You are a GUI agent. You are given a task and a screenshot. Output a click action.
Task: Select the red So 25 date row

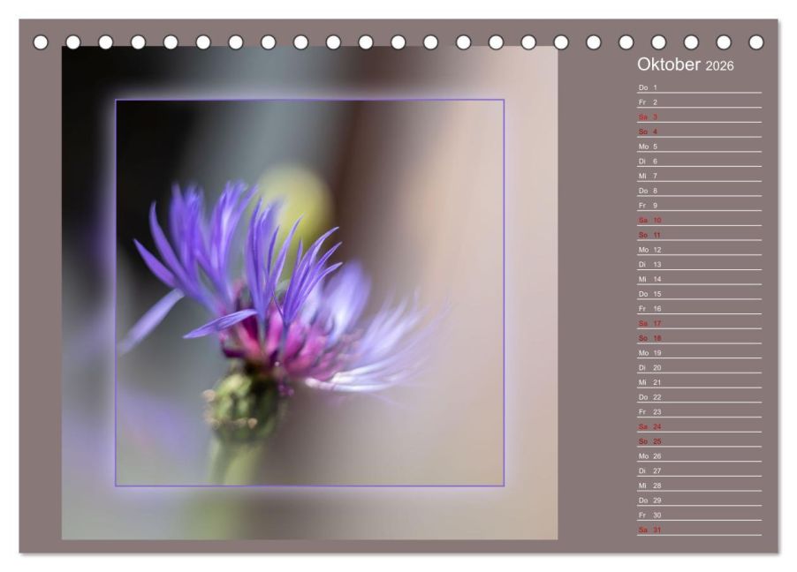[x=698, y=441]
